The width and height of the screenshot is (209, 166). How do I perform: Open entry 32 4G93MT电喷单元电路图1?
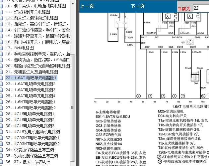33,138
